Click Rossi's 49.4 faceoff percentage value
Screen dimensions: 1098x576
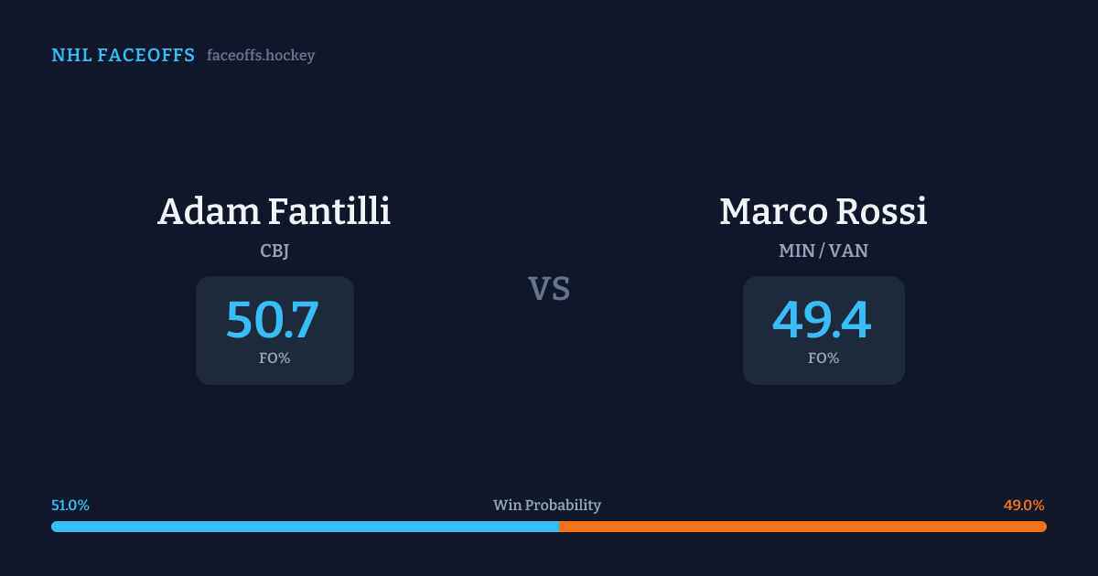822,321
